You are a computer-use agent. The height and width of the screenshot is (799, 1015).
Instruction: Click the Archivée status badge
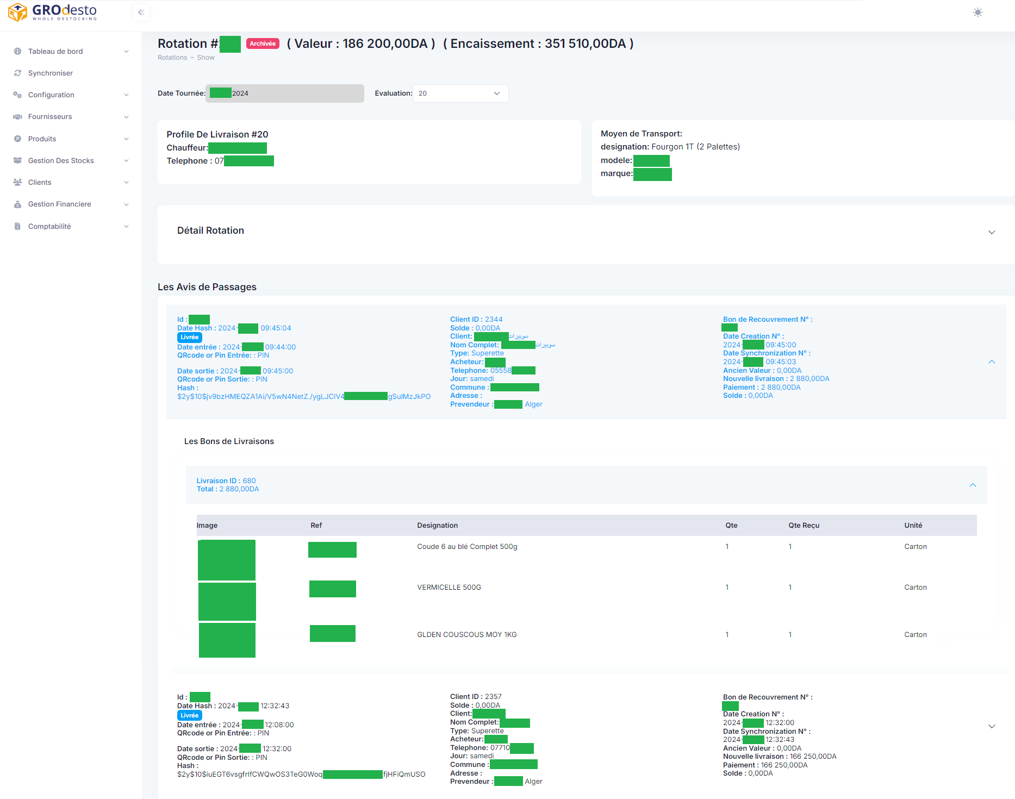click(263, 43)
